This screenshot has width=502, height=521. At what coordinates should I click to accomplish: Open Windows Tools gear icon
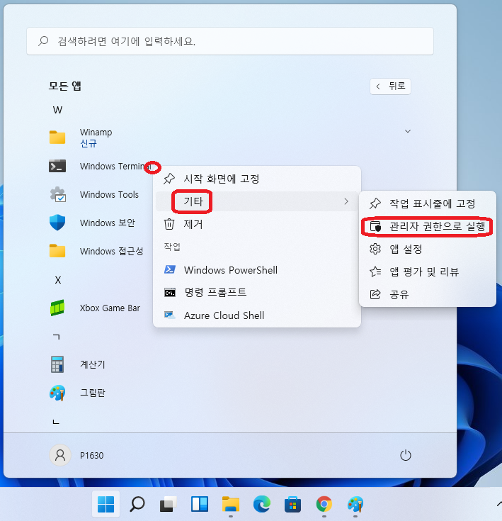click(57, 194)
